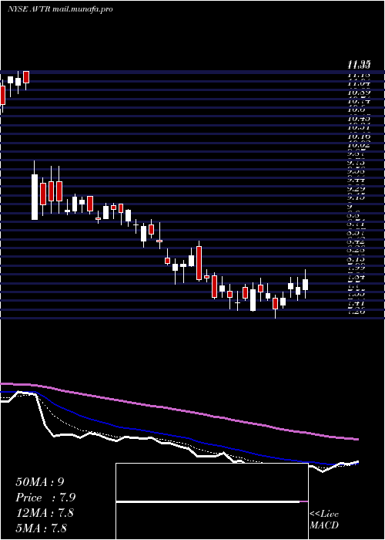The height and width of the screenshot is (540, 385).
Task: Click the 10.02 price axis label
Action: pyautogui.click(x=359, y=145)
